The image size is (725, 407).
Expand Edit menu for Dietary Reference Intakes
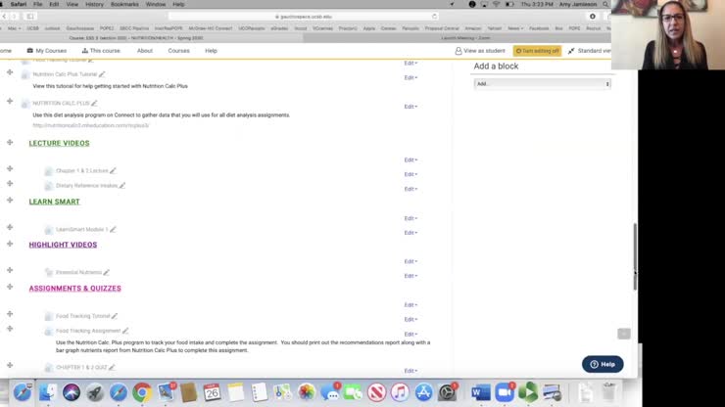coord(411,189)
